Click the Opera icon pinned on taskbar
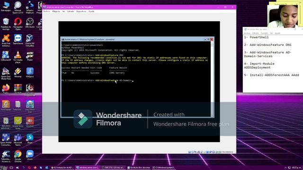This screenshot has width=303, height=170. 29,168
